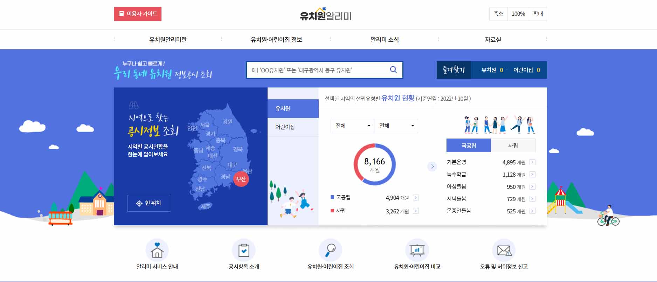Screen dimensions: 657x282
Task: Click the 확대 zoom-in button
Action: [x=538, y=14]
